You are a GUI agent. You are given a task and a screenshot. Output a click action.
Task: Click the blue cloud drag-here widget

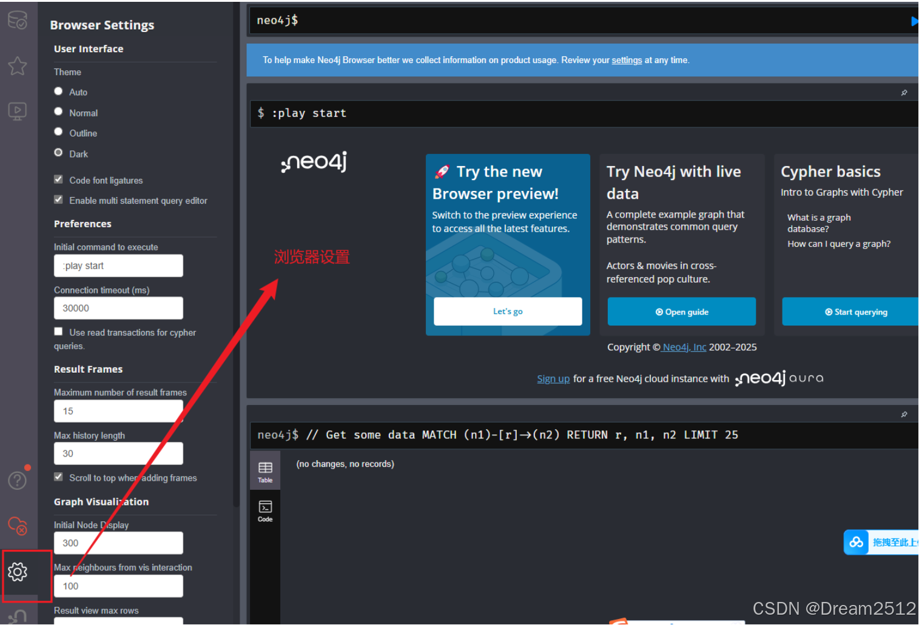point(881,542)
